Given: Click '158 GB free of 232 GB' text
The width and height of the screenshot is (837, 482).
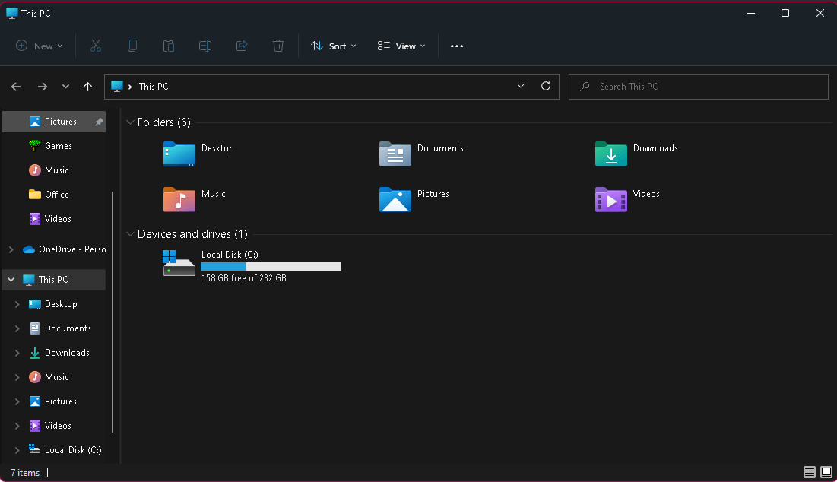Looking at the screenshot, I should tap(244, 278).
